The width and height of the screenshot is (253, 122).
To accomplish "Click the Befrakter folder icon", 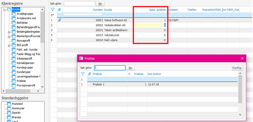I will coord(14,23).
